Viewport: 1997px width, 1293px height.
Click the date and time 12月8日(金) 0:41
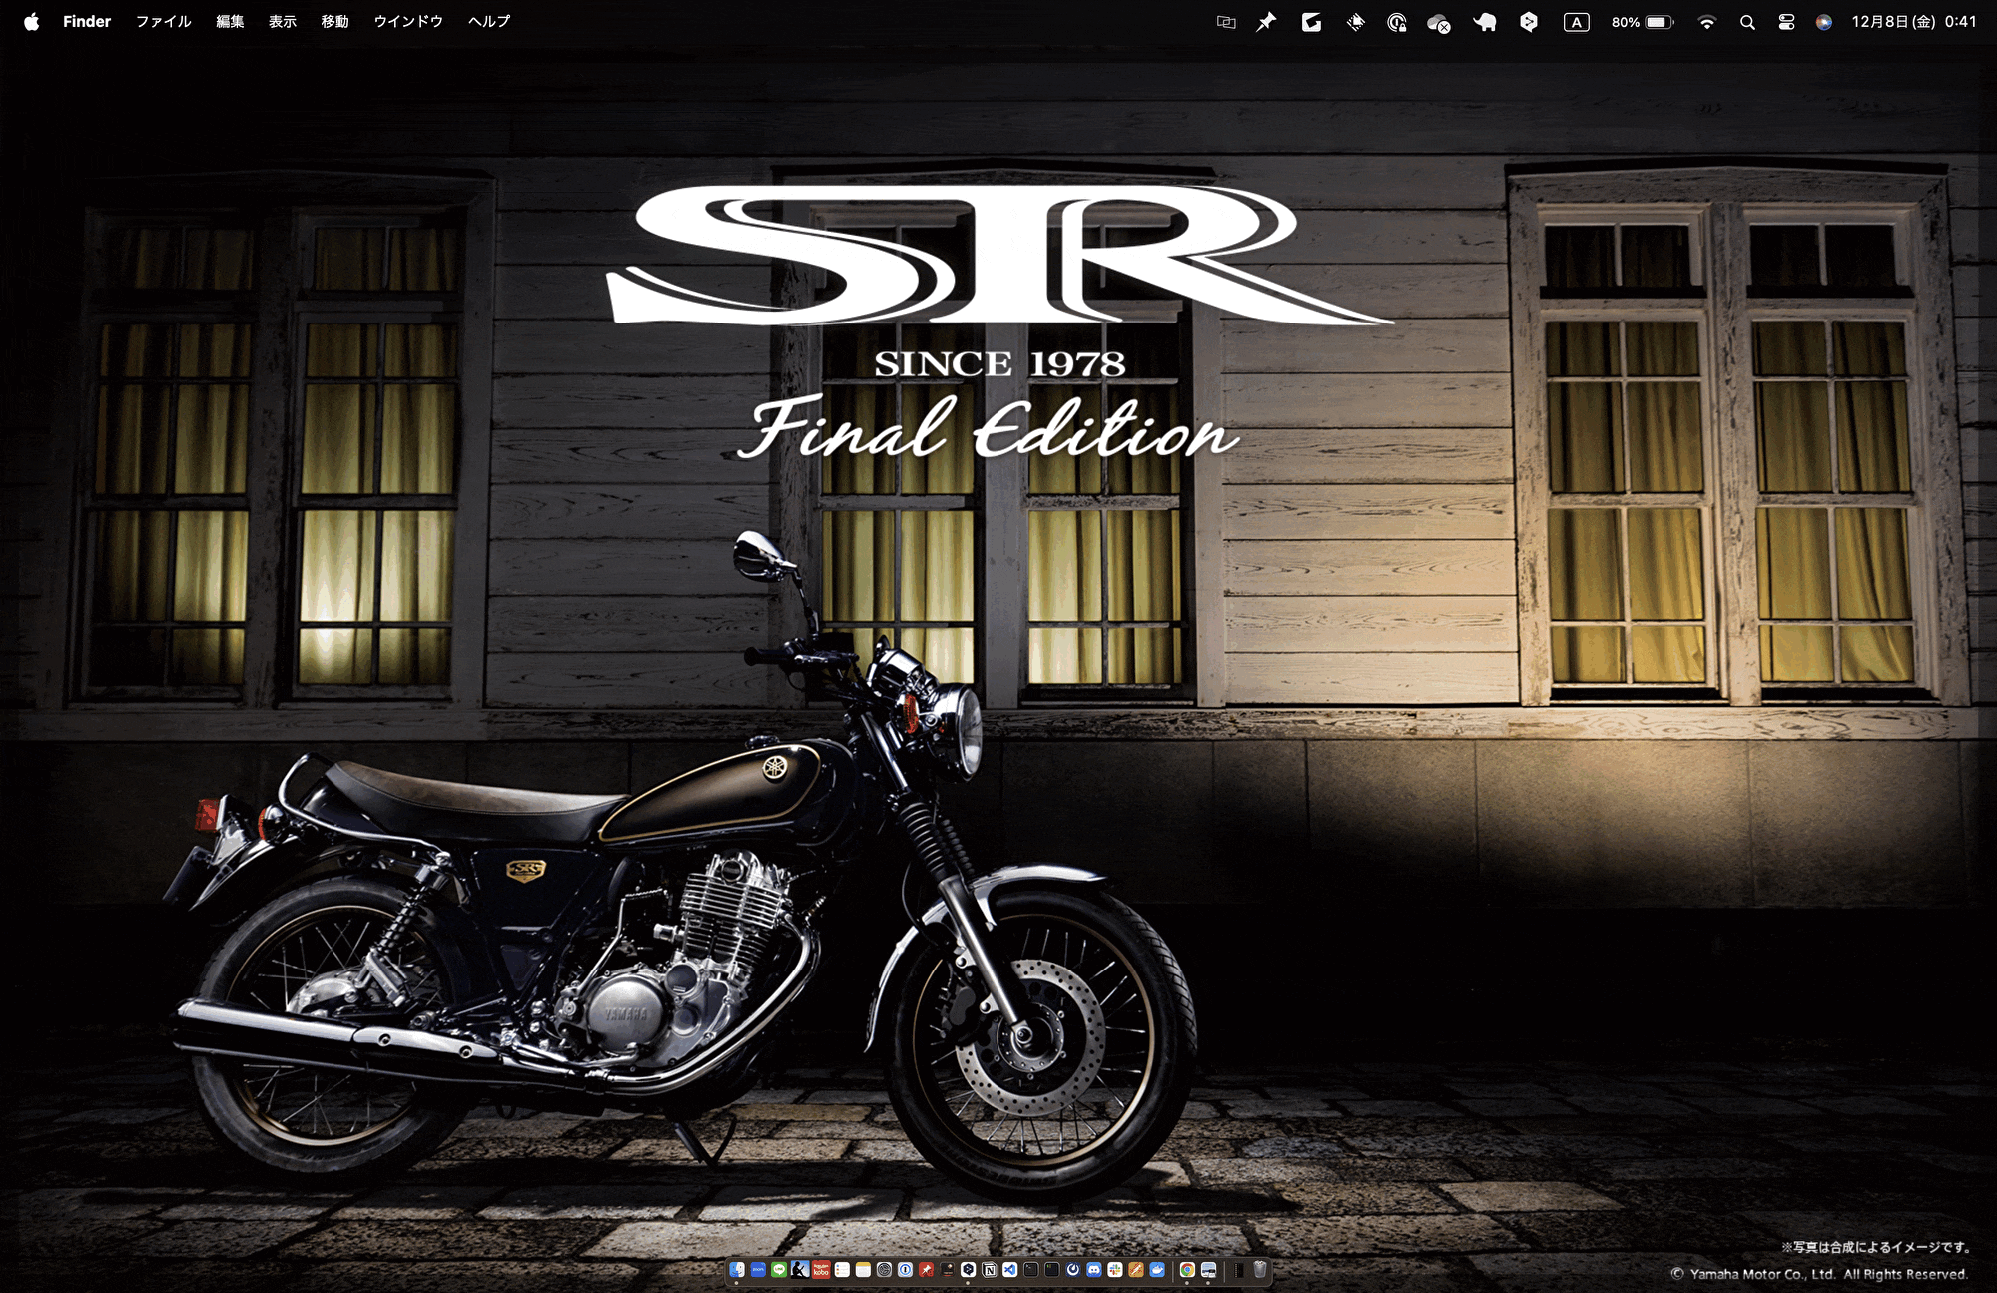coord(1913,22)
